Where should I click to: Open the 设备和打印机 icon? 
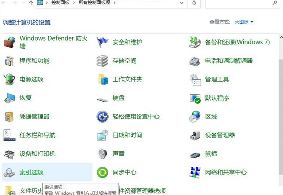tap(9, 154)
